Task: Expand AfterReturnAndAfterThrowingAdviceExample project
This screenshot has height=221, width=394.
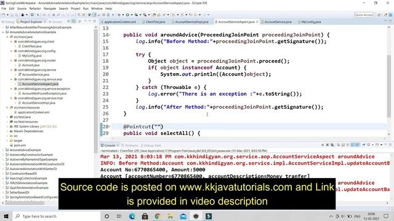Action: click(3, 27)
